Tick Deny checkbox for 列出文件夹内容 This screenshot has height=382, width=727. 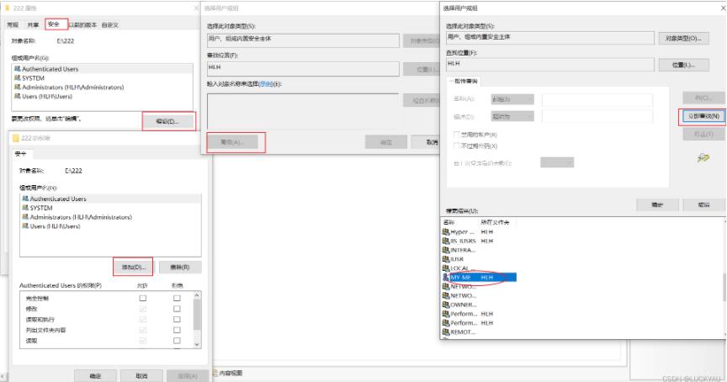coord(177,330)
